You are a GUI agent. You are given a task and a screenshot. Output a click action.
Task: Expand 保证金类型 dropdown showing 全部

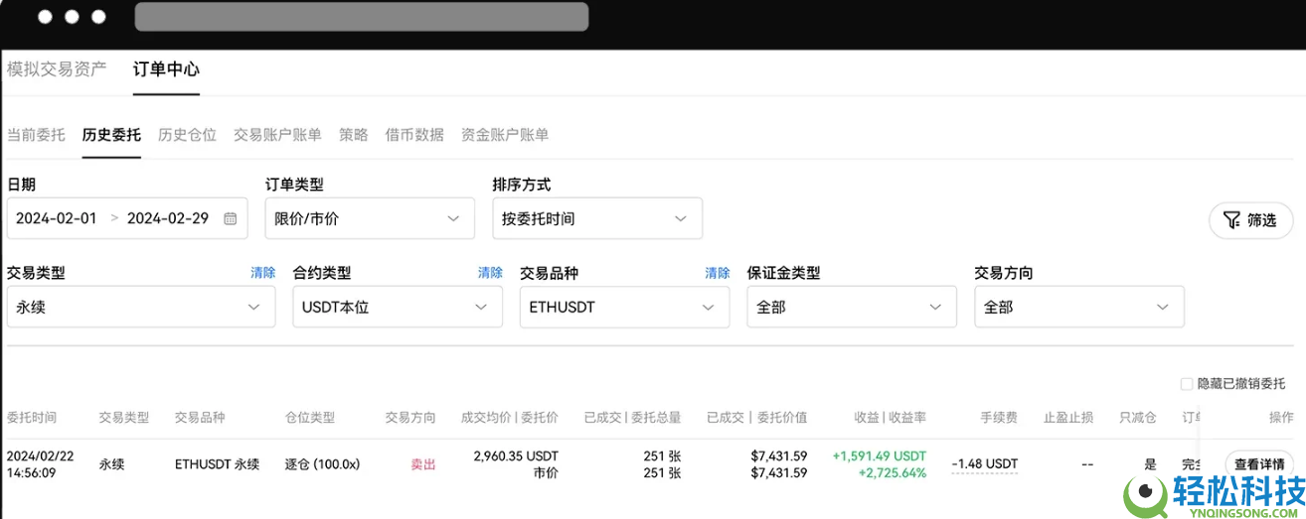tap(852, 307)
